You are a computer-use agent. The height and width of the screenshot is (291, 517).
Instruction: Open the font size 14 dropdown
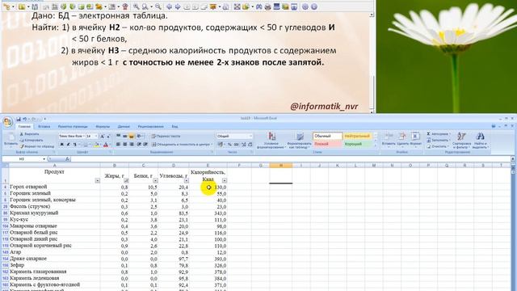[96, 137]
